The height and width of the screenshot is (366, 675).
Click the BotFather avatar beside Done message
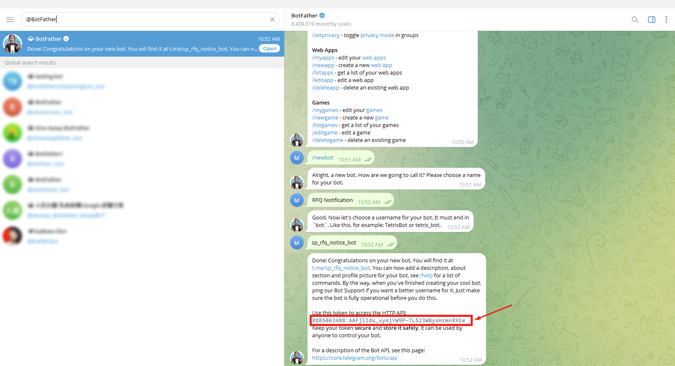tap(297, 358)
